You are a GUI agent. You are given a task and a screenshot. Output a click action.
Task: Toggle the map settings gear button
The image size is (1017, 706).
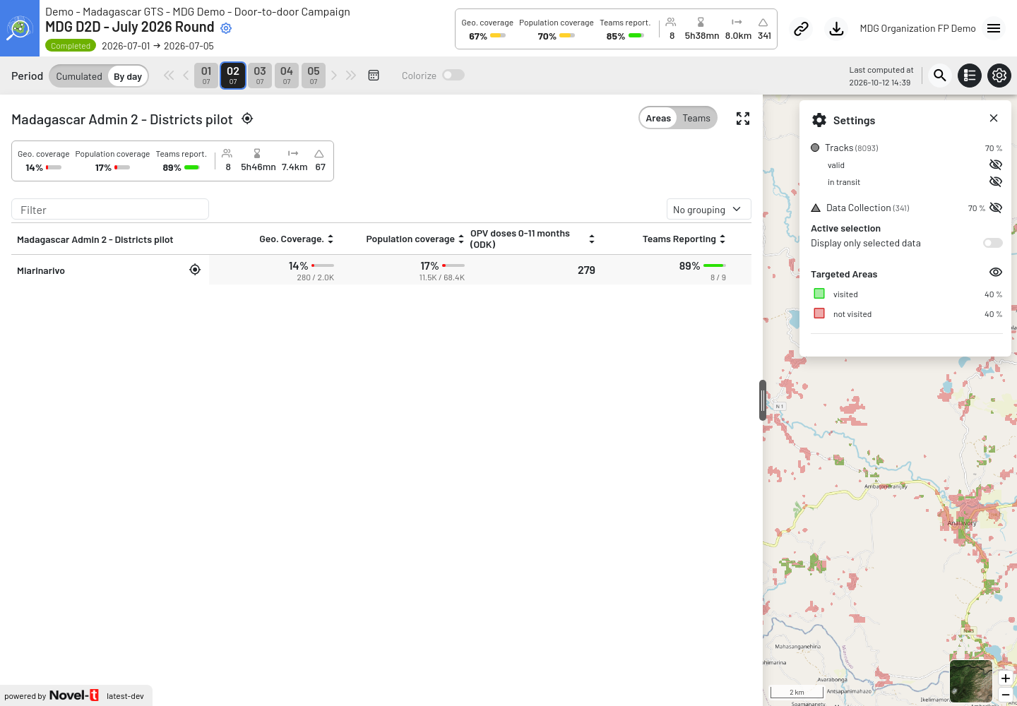point(999,76)
